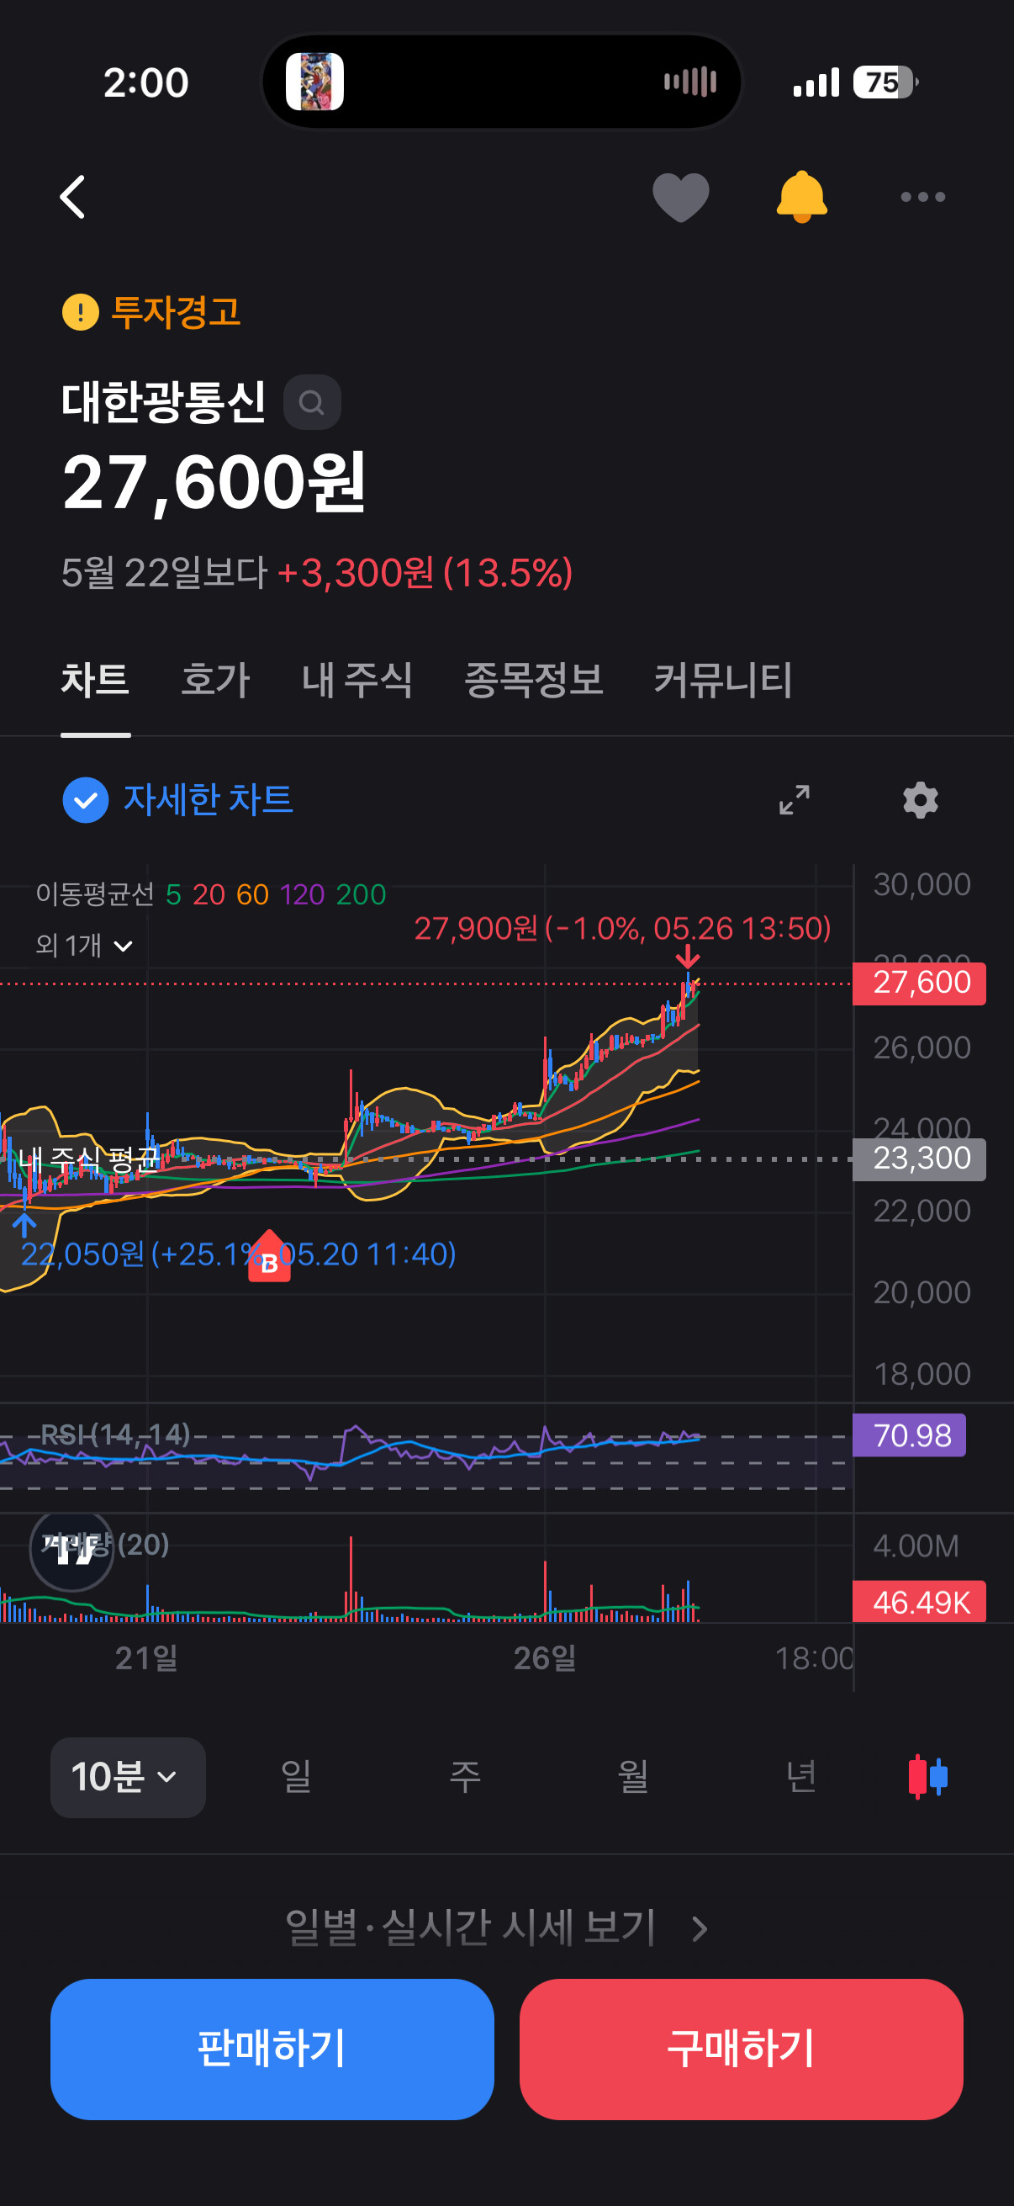Tap the 23,300 average price tag
This screenshot has width=1014, height=2206.
pos(919,1159)
